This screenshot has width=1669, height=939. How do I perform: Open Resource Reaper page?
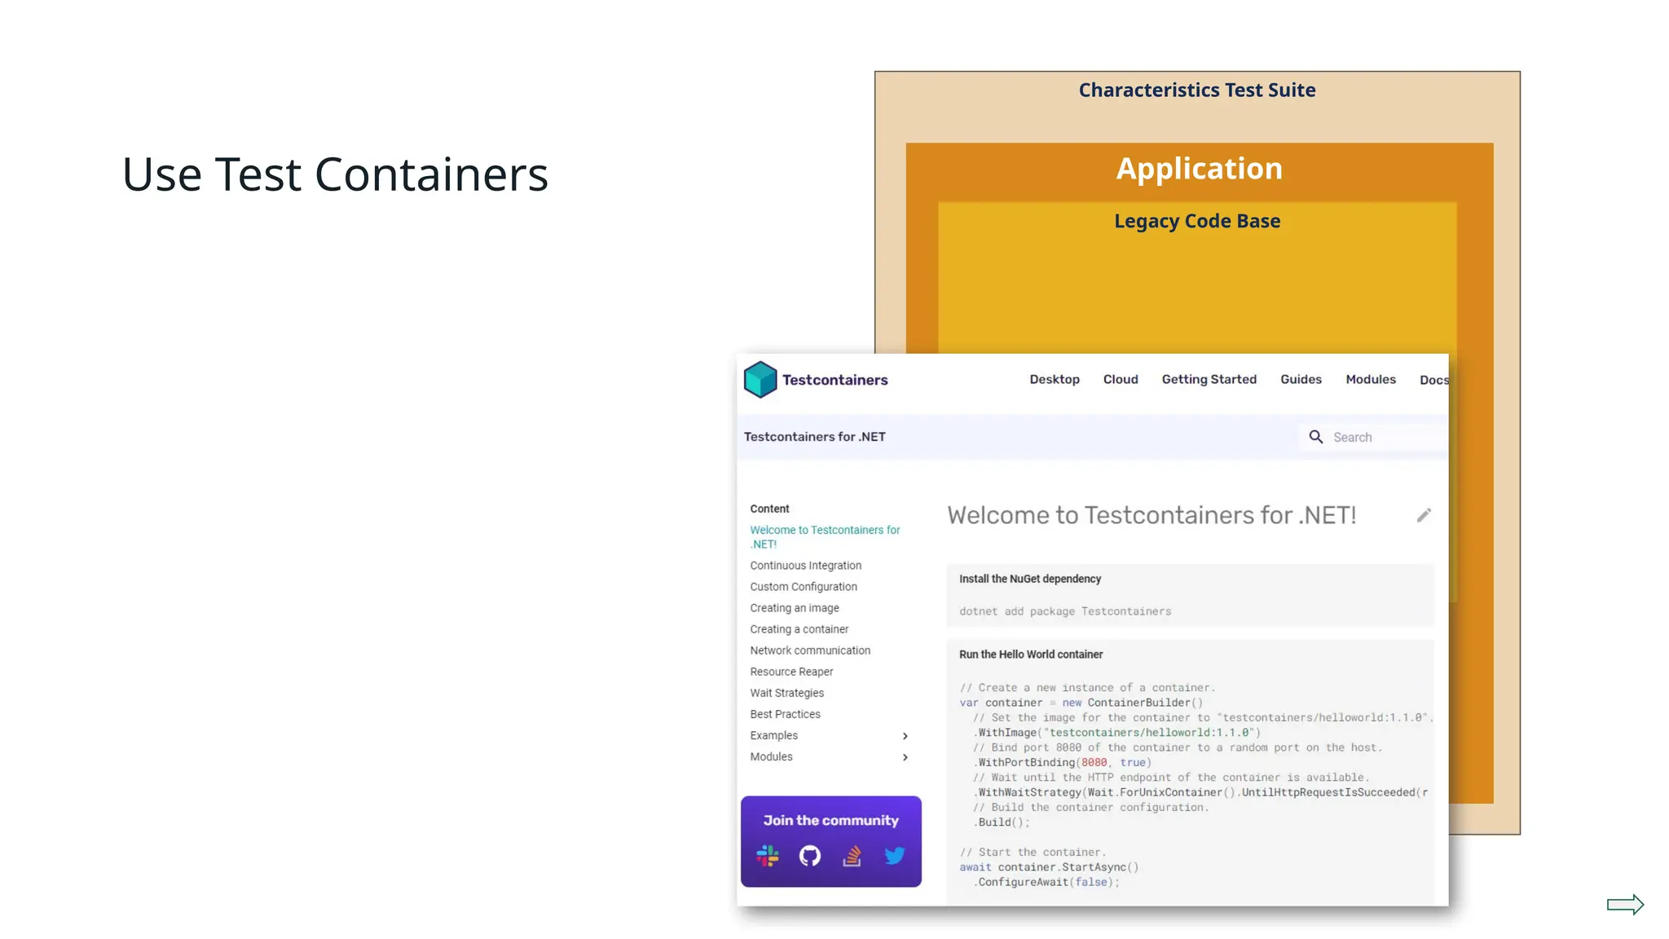[791, 672]
